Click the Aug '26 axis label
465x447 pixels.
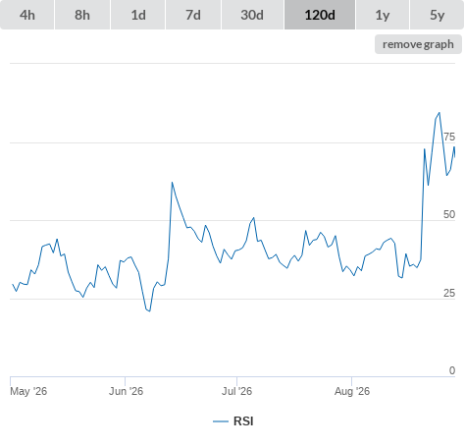click(x=352, y=391)
